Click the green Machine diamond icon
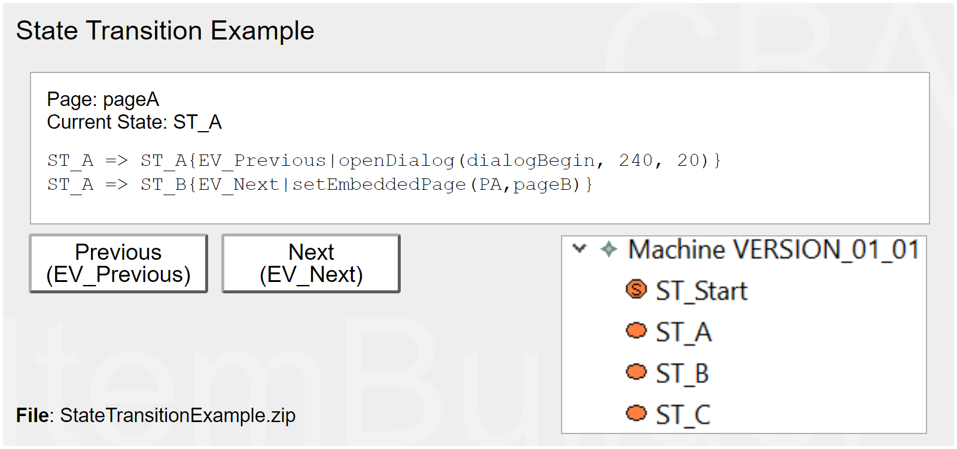This screenshot has width=957, height=449. pyautogui.click(x=608, y=249)
